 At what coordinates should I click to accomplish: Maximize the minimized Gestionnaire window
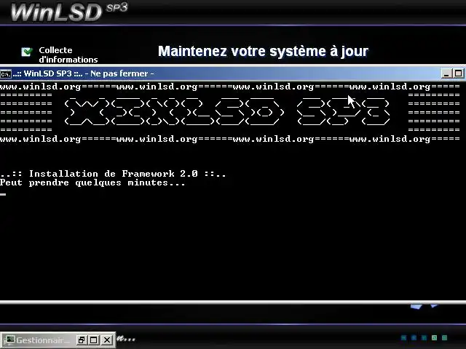pos(94,340)
